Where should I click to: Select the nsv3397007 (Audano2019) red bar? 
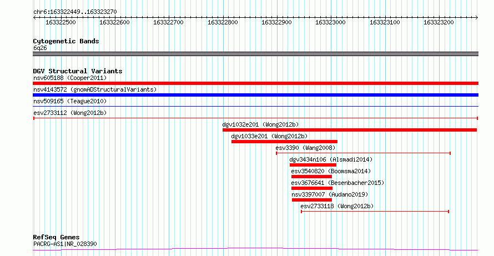pos(312,200)
